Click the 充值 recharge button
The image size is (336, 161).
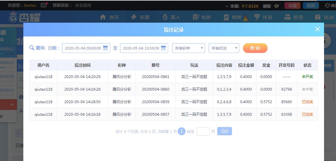[292, 6]
